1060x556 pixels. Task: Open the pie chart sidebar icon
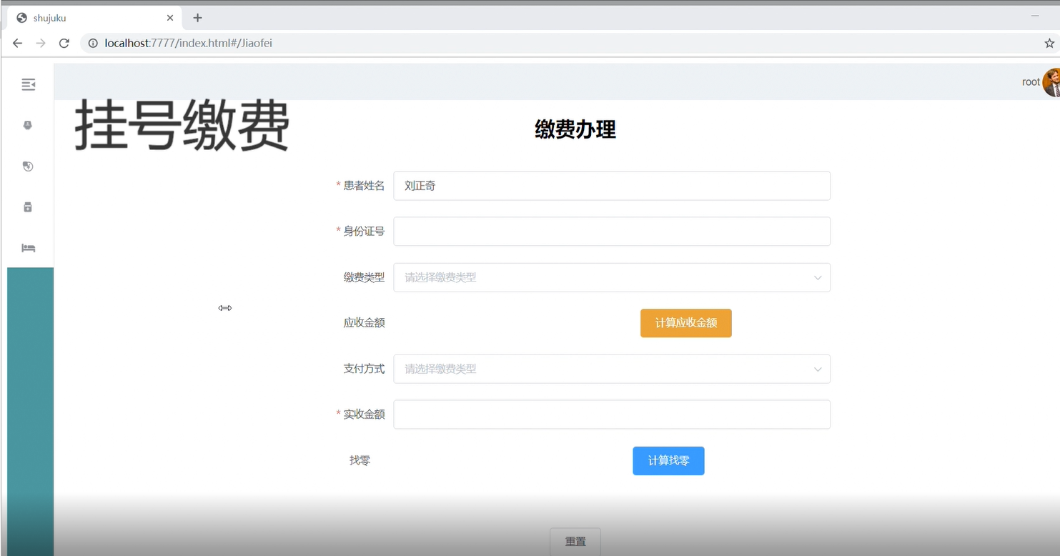point(28,167)
